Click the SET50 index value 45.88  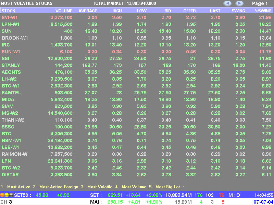click(x=42, y=195)
